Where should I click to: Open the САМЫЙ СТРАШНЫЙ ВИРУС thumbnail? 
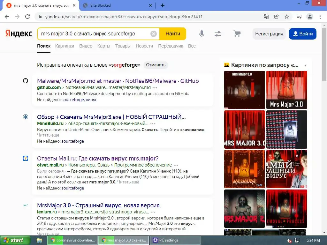point(287,169)
